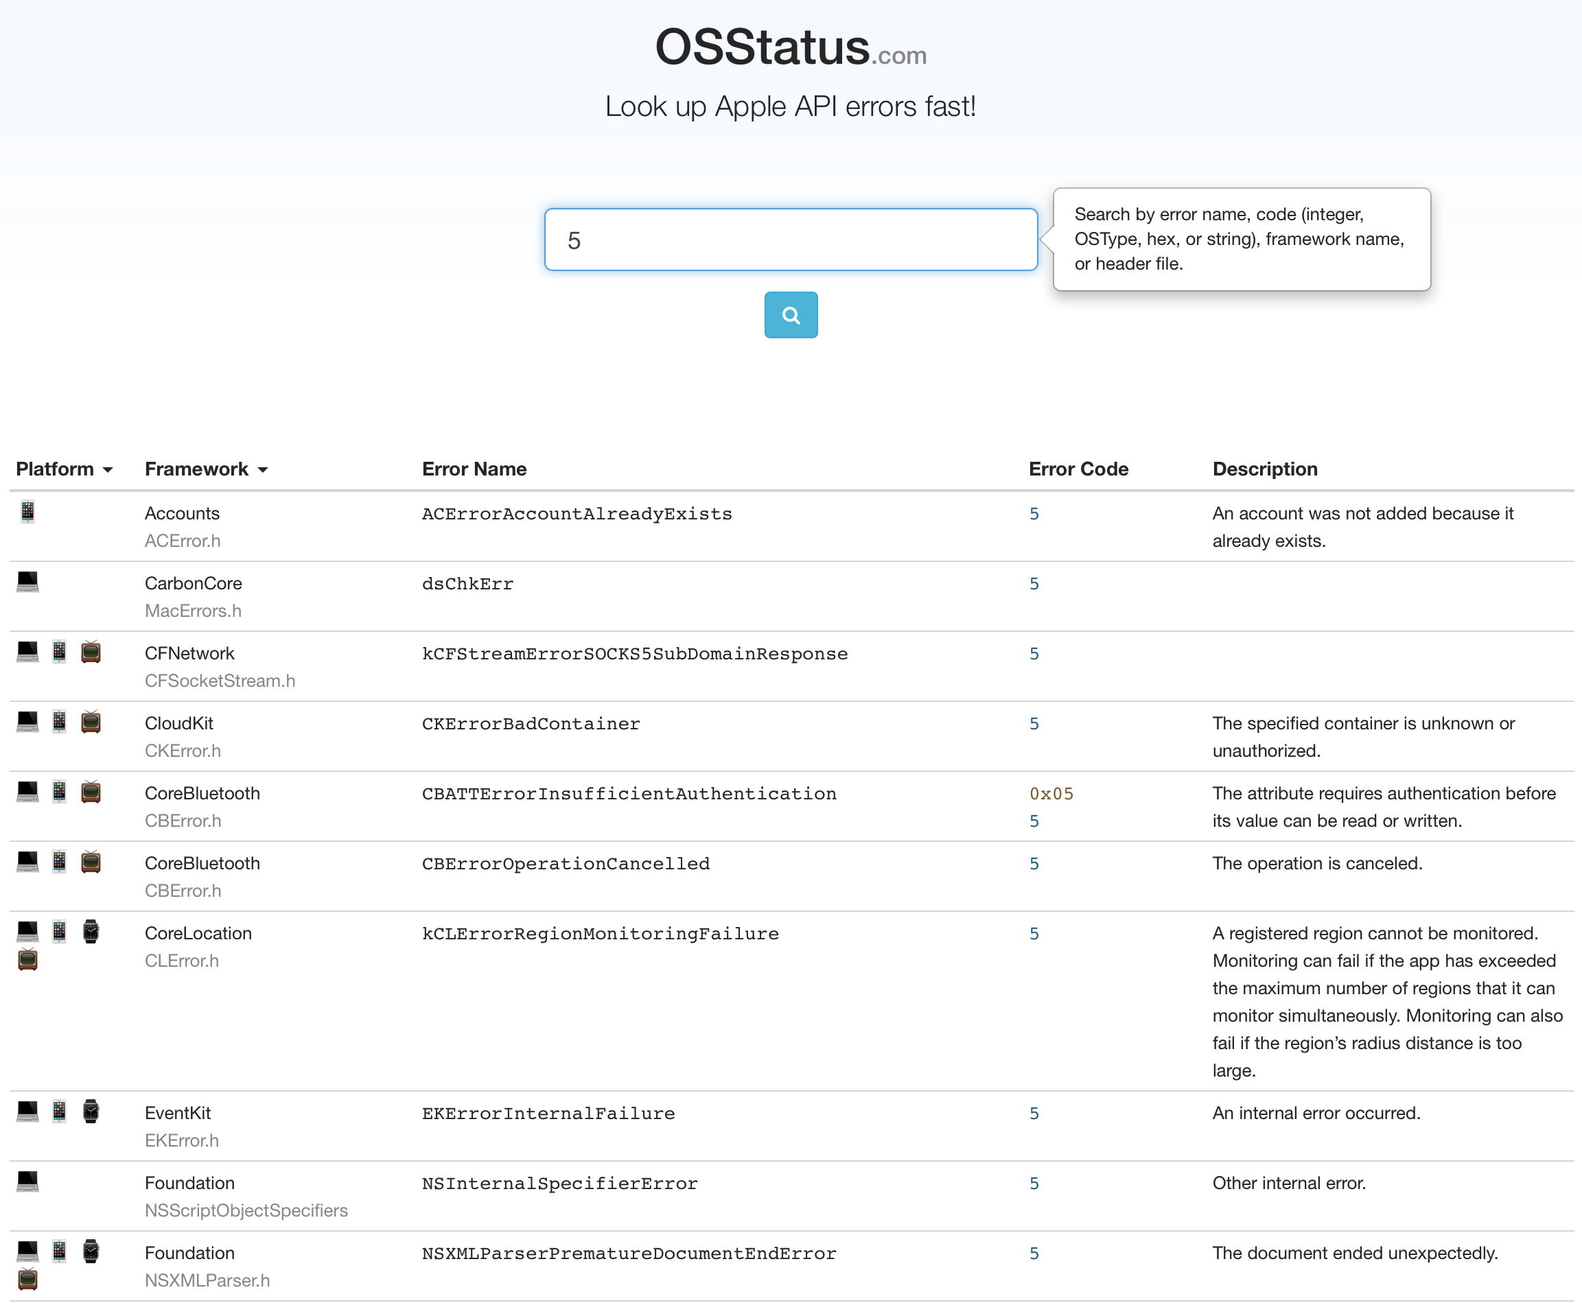Click the magnifying glass search button
The width and height of the screenshot is (1582, 1303).
point(791,314)
